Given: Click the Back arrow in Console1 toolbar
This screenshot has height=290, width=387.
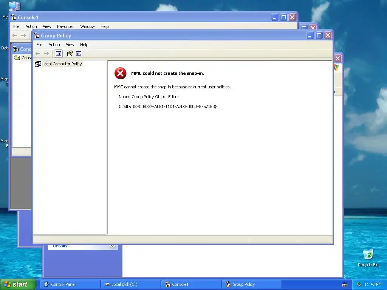Looking at the screenshot, I should click(15, 35).
